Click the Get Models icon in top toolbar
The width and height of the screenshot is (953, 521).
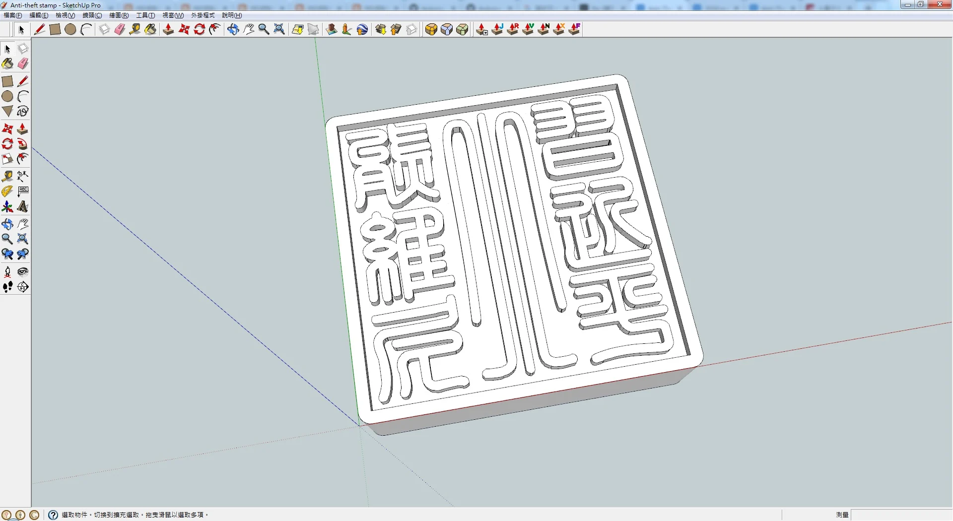coord(381,29)
